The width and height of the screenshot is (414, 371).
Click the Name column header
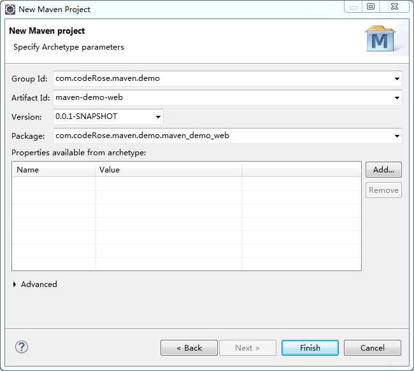(54, 170)
